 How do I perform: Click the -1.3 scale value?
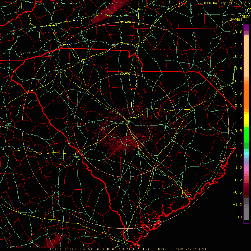[237, 205]
